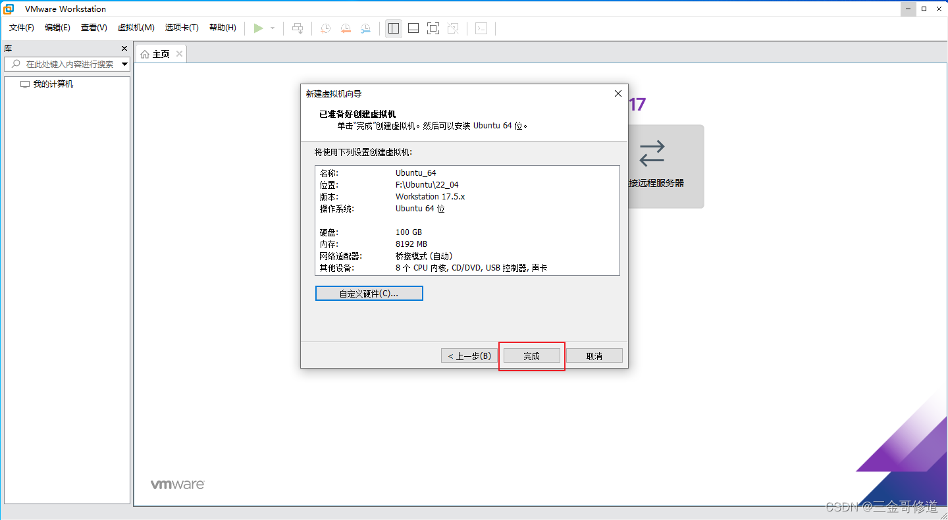Select 我的计算机 in the library tree

53,84
